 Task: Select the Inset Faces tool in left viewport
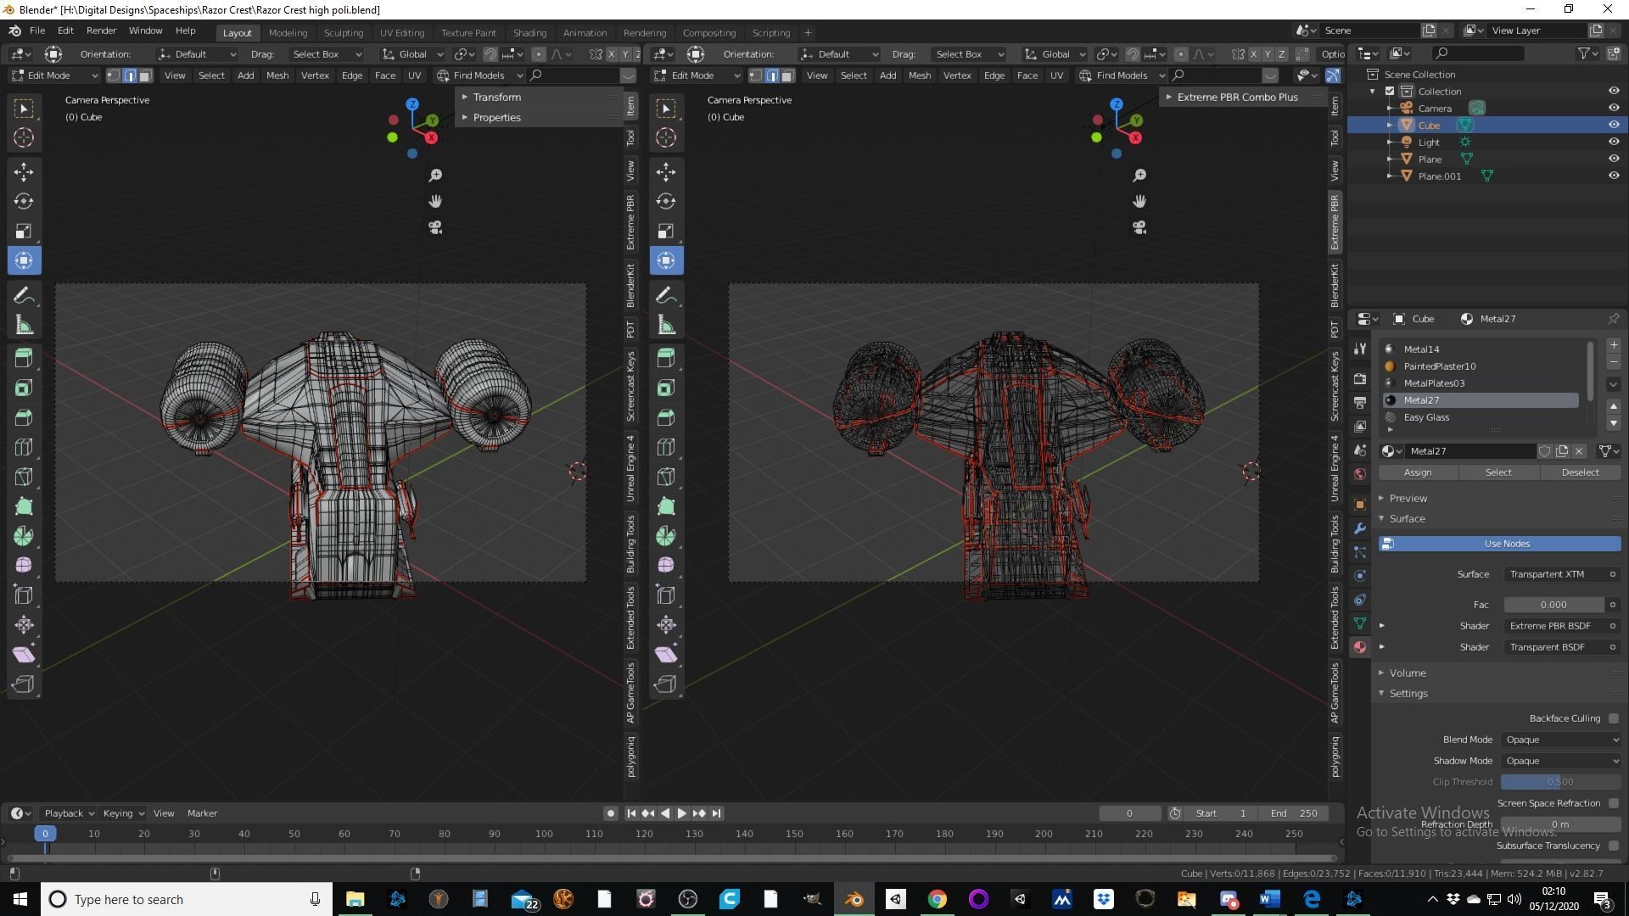(24, 388)
